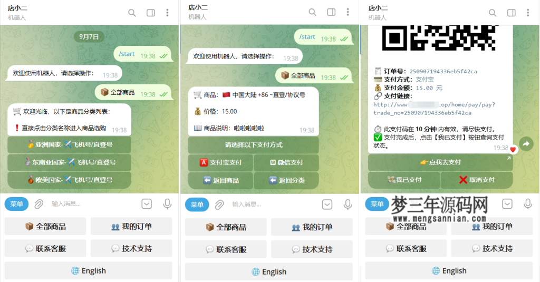
Task: Open search in the middle chat window
Action: click(x=312, y=12)
